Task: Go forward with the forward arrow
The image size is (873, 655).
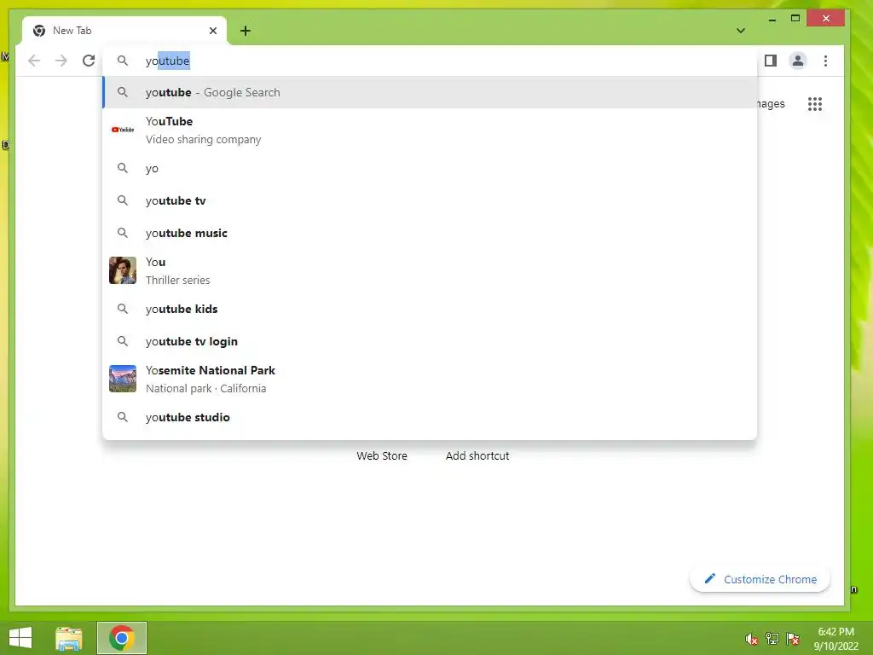Action: point(61,61)
